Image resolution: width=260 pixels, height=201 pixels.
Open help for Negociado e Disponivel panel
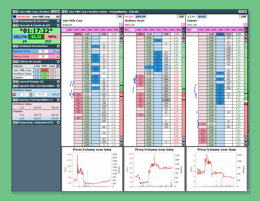[17, 123]
